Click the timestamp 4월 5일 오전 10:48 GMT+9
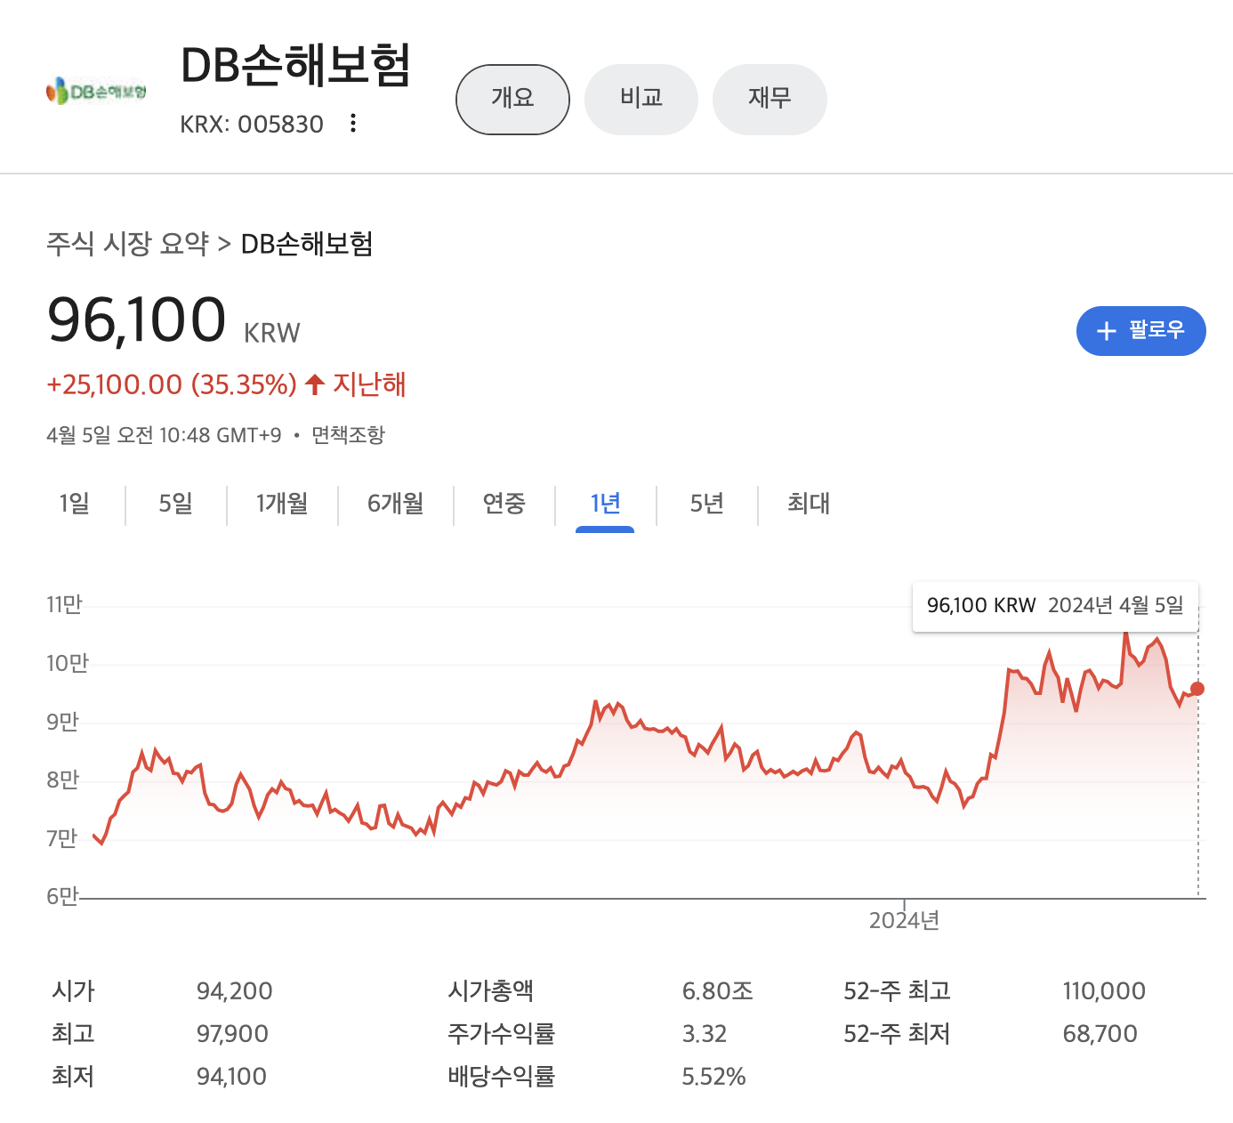 coord(164,435)
